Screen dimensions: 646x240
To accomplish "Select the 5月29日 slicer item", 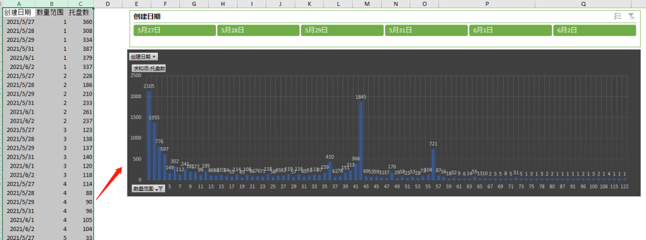I will coord(342,30).
